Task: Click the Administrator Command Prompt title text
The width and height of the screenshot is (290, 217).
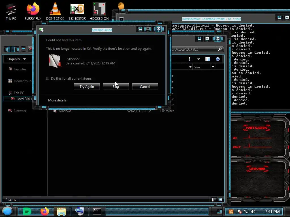Action: tap(211, 19)
